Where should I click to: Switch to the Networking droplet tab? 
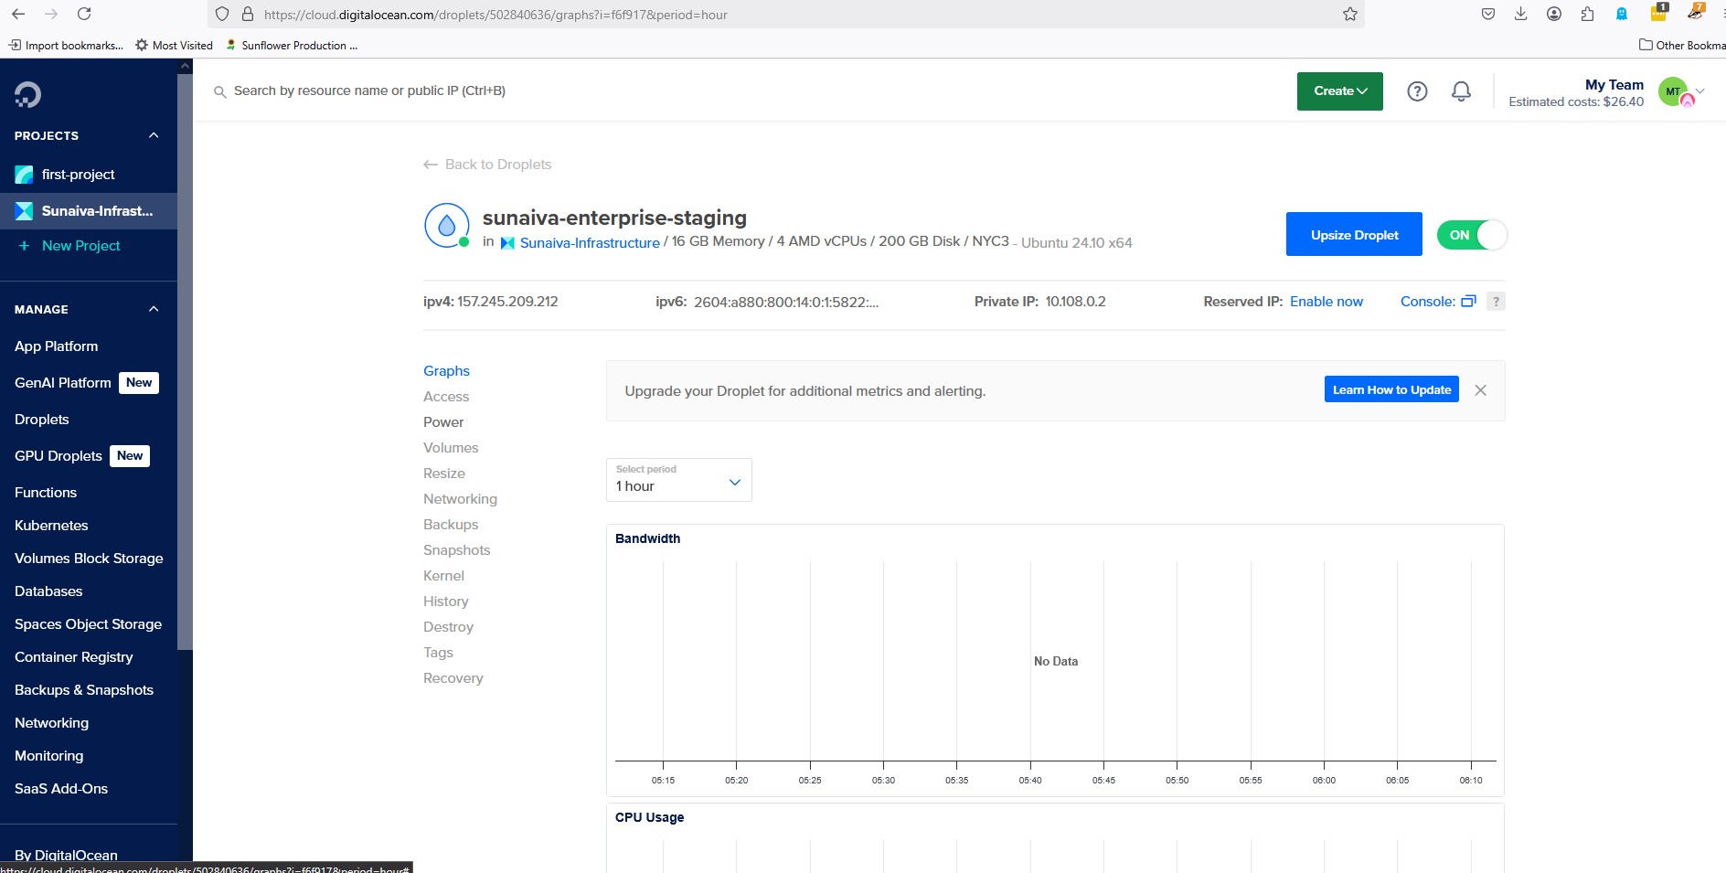(x=460, y=499)
